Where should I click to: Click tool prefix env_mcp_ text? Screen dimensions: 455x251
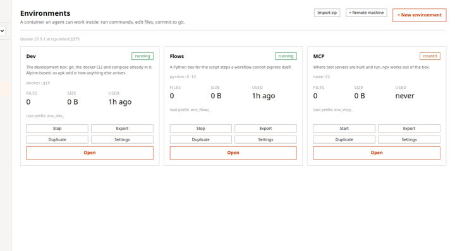(x=333, y=110)
